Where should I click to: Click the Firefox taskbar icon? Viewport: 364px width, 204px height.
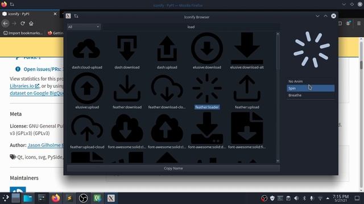tap(56, 198)
